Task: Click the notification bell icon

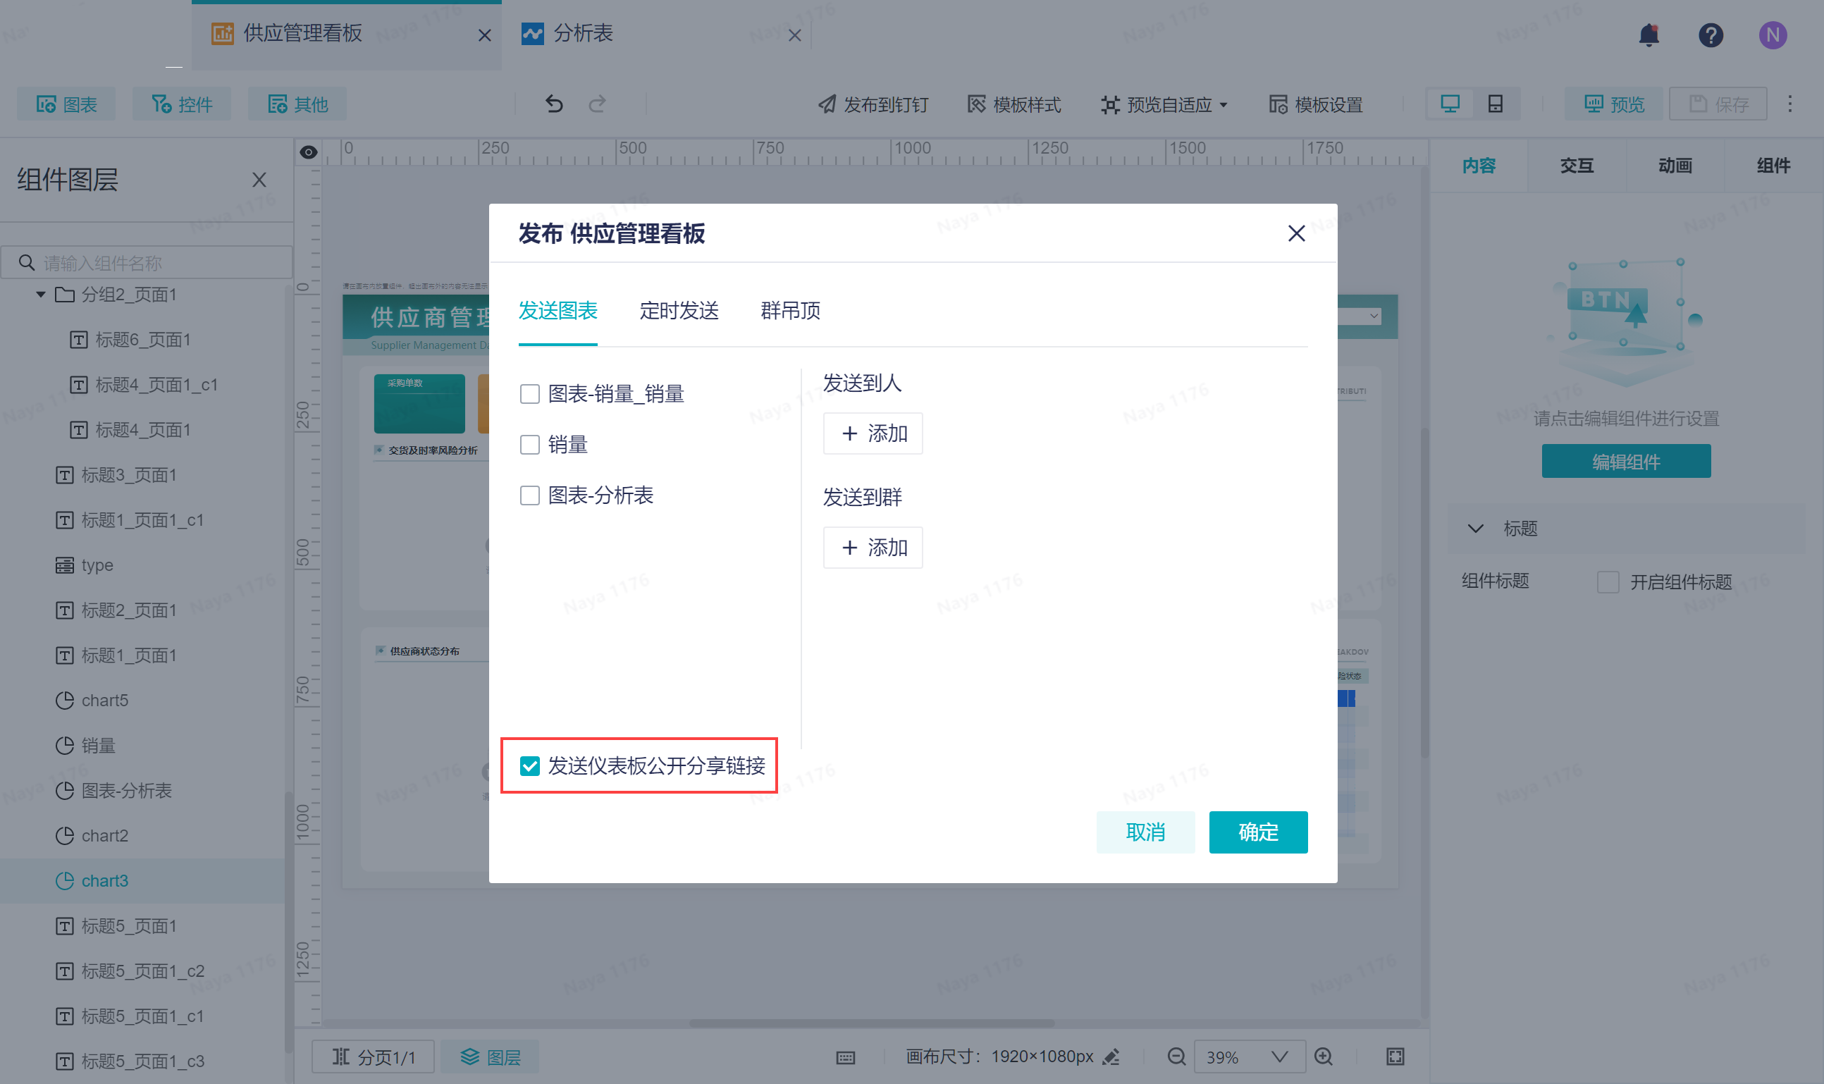Action: 1649,35
